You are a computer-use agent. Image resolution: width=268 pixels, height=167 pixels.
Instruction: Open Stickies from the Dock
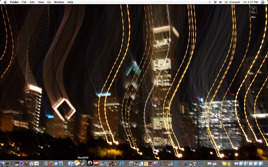(224, 164)
